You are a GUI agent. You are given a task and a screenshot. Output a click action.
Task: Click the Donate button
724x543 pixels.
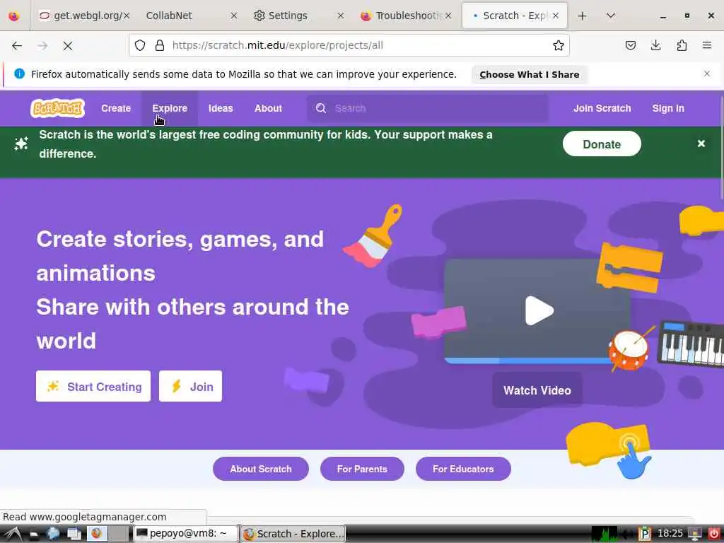point(601,144)
